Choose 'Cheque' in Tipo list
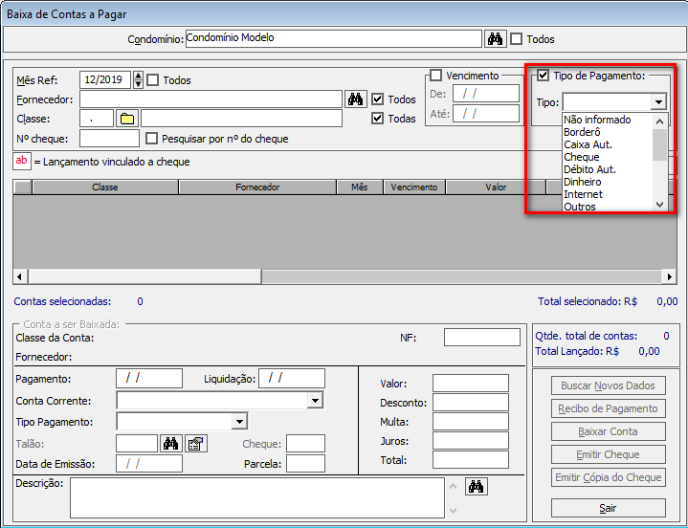Image resolution: width=688 pixels, height=528 pixels. [582, 157]
